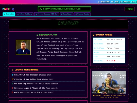Click the MBAPPE ASCII title banner
Screen dimensions: 137x103
pyautogui.click(x=68, y=24)
